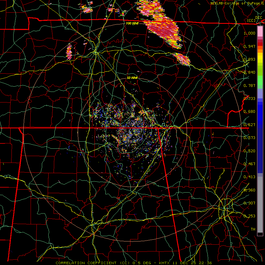
Task: Select the 0.413 scale value
Action: [x=249, y=177]
